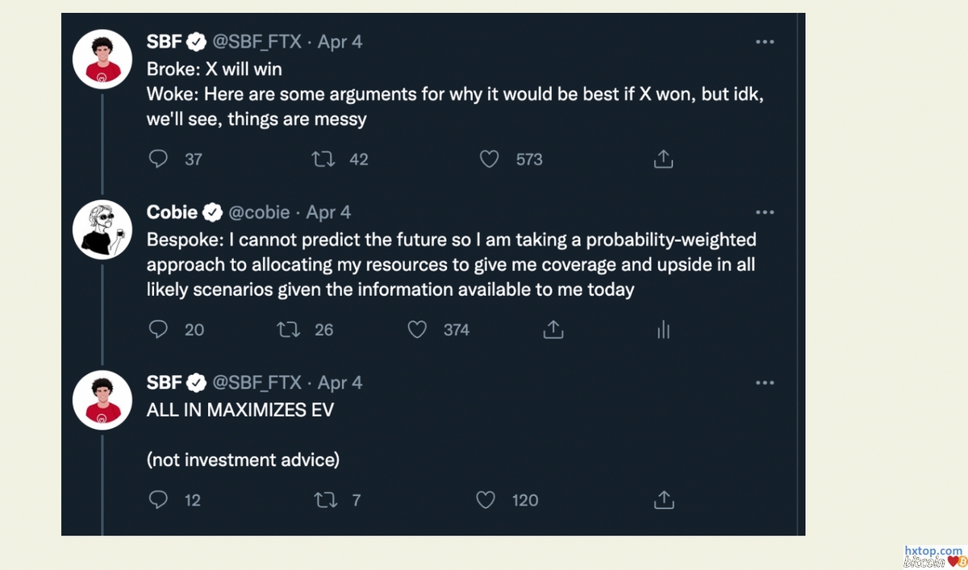Viewport: 968px width, 570px height.
Task: Retweet Cobie's Bespoke tweet
Action: (289, 329)
